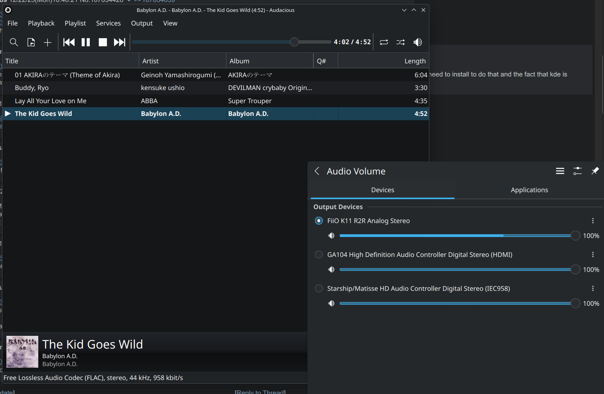Image resolution: width=604 pixels, height=394 pixels.
Task: Select GA104 HDMI as output device
Action: (x=319, y=255)
